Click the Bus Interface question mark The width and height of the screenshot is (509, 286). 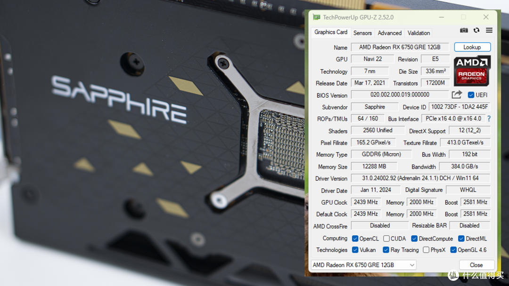point(489,119)
